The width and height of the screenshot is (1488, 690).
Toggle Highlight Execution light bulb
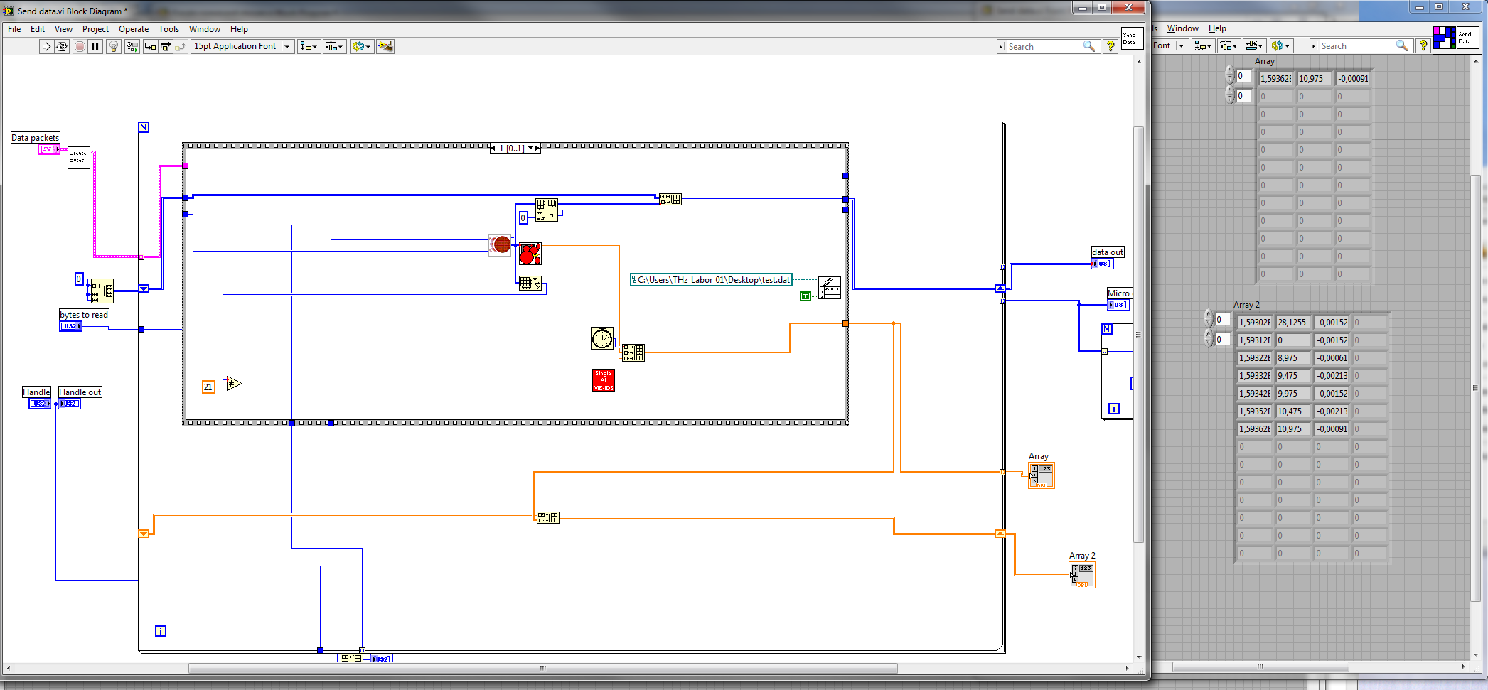pos(113,46)
